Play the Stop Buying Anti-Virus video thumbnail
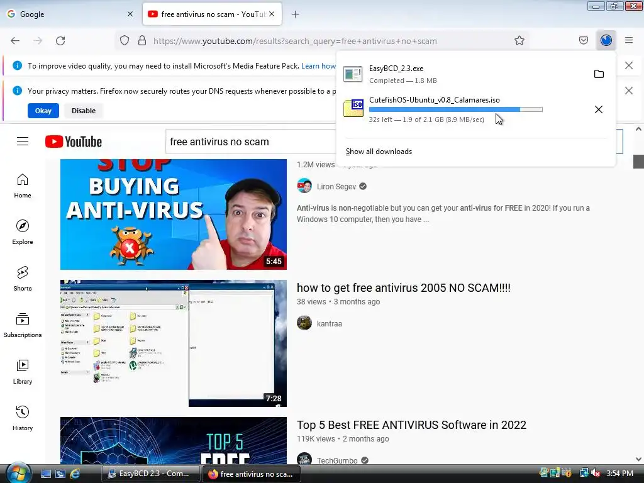The image size is (644, 483). tap(174, 214)
